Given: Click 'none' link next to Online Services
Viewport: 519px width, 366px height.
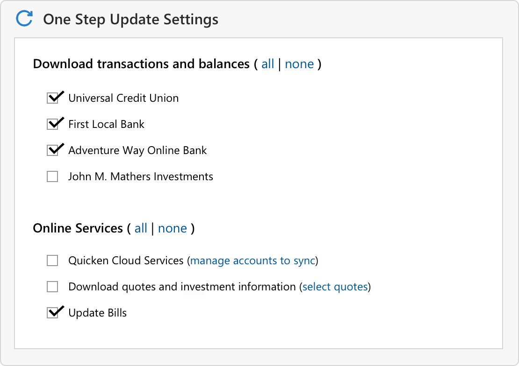Looking at the screenshot, I should [173, 228].
